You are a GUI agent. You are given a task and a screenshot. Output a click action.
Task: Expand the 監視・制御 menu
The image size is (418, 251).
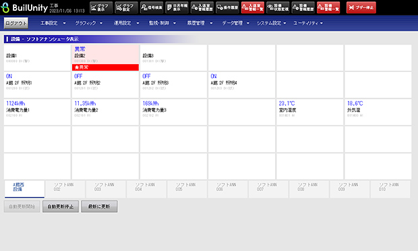coord(162,23)
